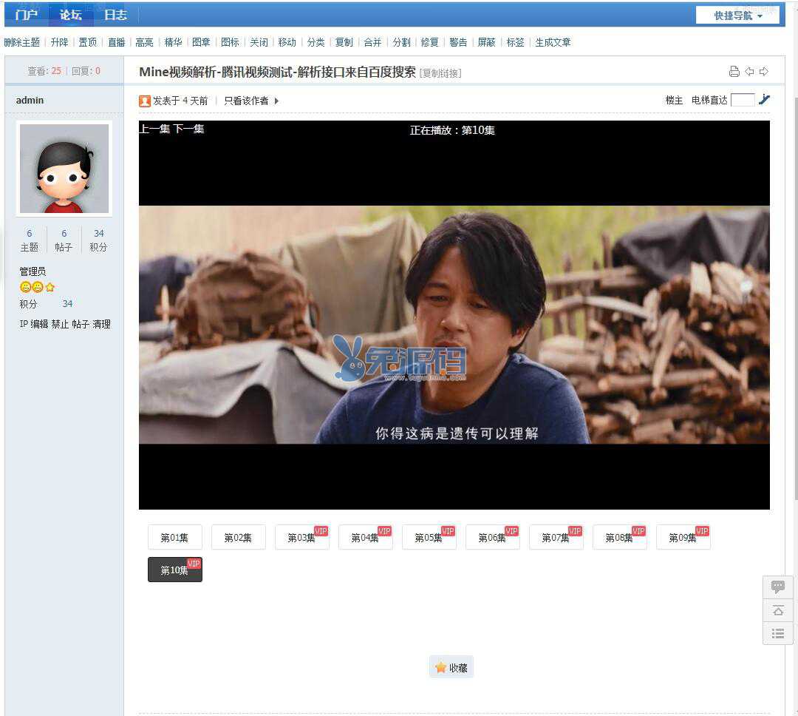798x716 pixels.
Task: Go to next thread with right arrow icon
Action: 764,71
